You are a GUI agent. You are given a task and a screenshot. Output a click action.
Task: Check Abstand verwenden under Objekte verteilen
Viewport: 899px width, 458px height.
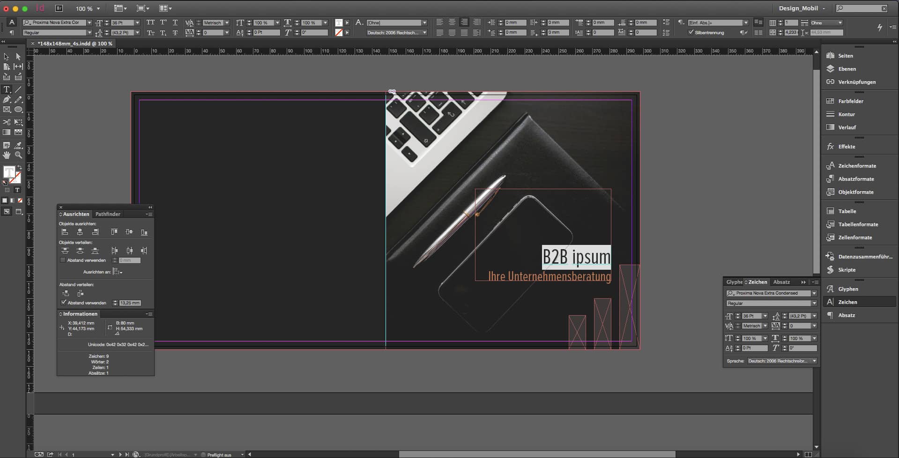(63, 260)
